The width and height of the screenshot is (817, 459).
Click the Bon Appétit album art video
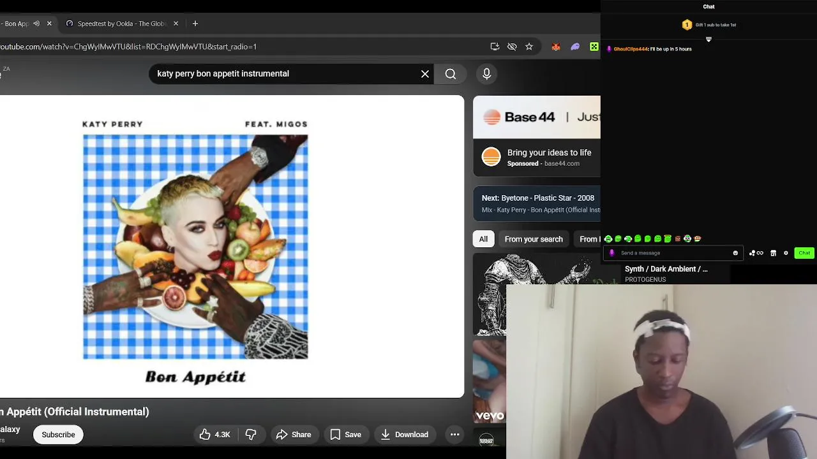[195, 247]
